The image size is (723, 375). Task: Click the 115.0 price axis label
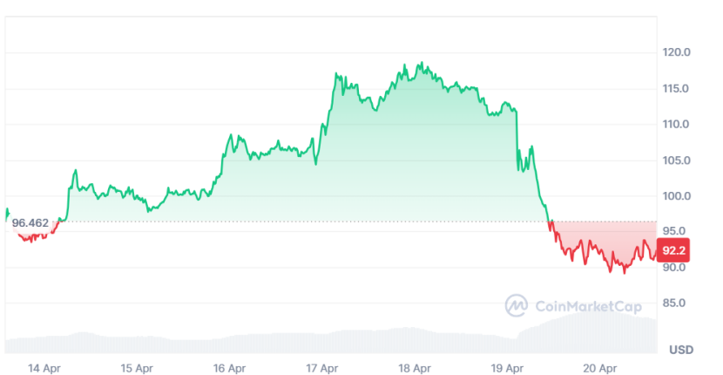coord(676,89)
